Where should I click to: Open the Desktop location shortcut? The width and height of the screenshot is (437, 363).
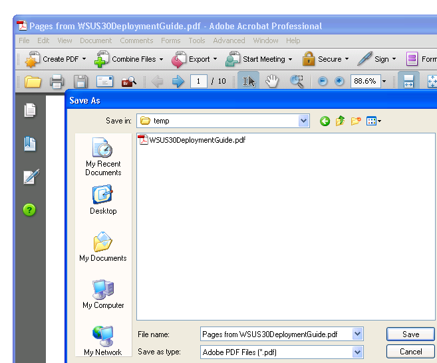(103, 200)
